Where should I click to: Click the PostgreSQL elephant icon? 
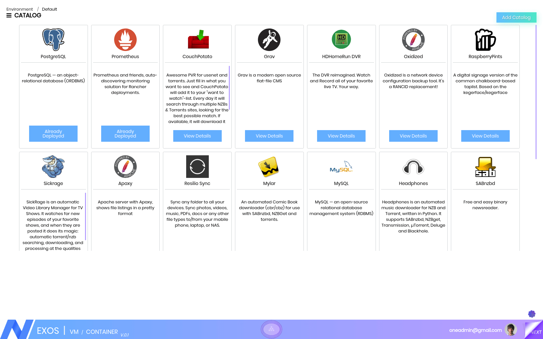[53, 40]
